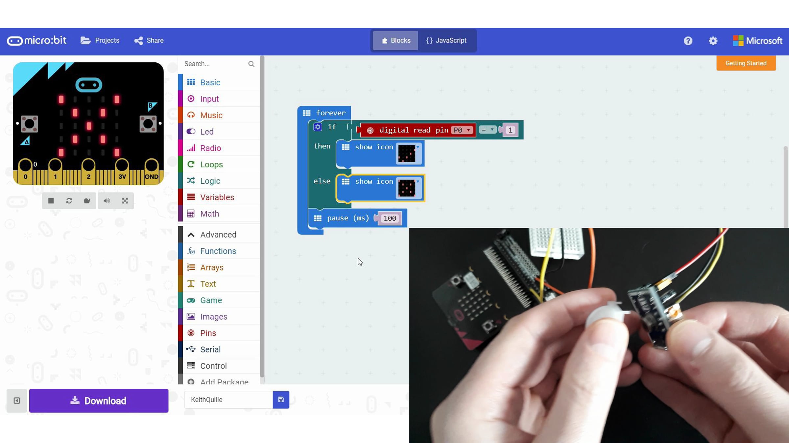Restart the simulator
Screen dimensions: 789x443
tap(69, 200)
